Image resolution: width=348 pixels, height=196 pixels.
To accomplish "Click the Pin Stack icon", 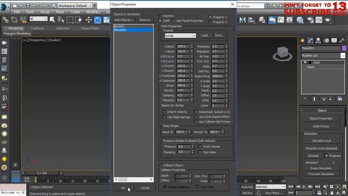I will (305, 99).
